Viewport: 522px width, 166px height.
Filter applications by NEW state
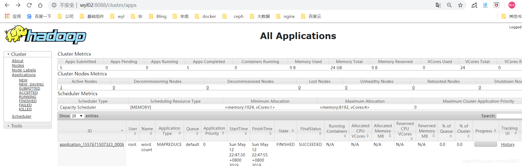tap(23, 80)
